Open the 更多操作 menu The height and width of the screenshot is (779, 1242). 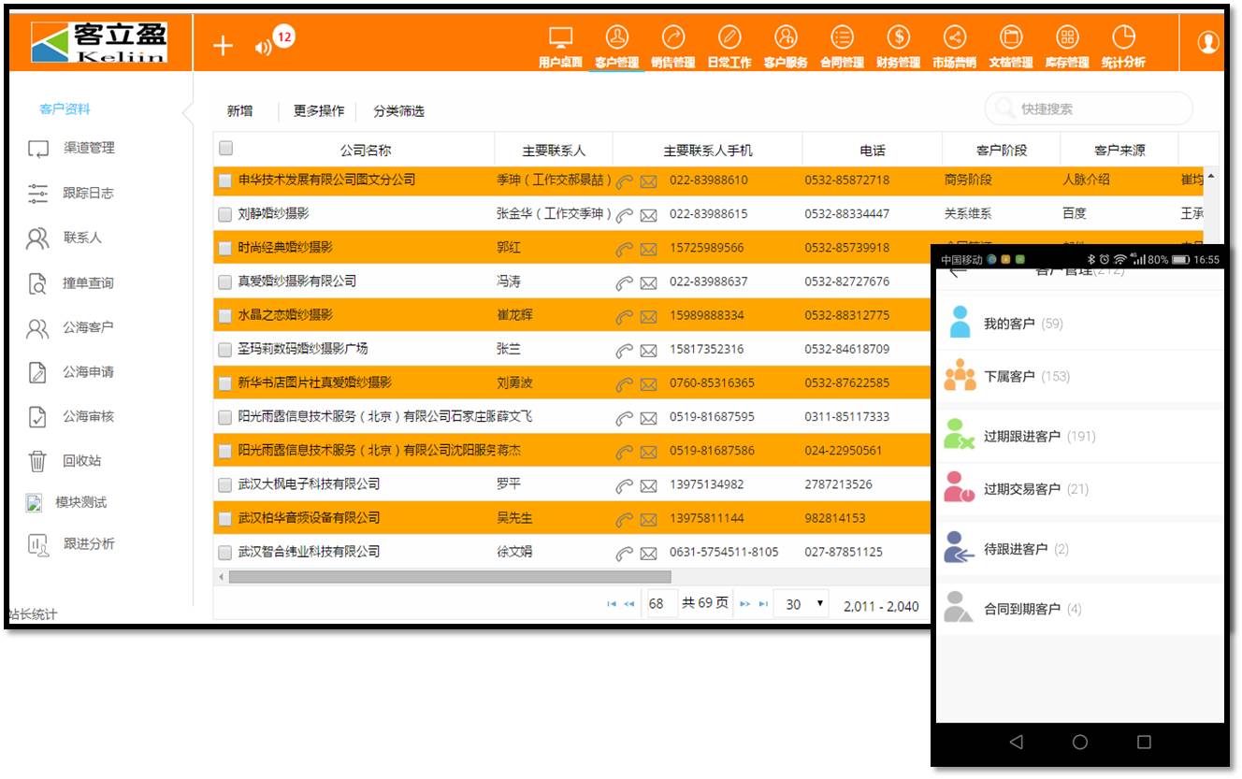click(319, 111)
